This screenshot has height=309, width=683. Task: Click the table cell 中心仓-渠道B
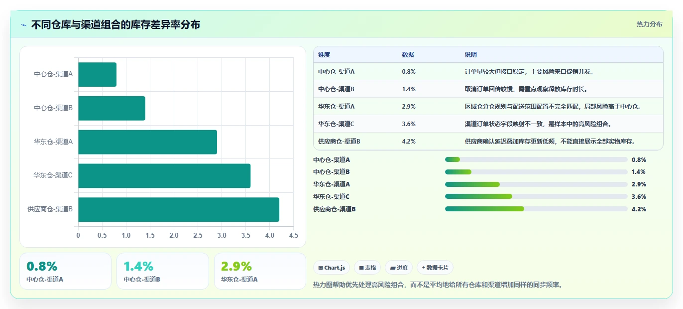pyautogui.click(x=337, y=89)
